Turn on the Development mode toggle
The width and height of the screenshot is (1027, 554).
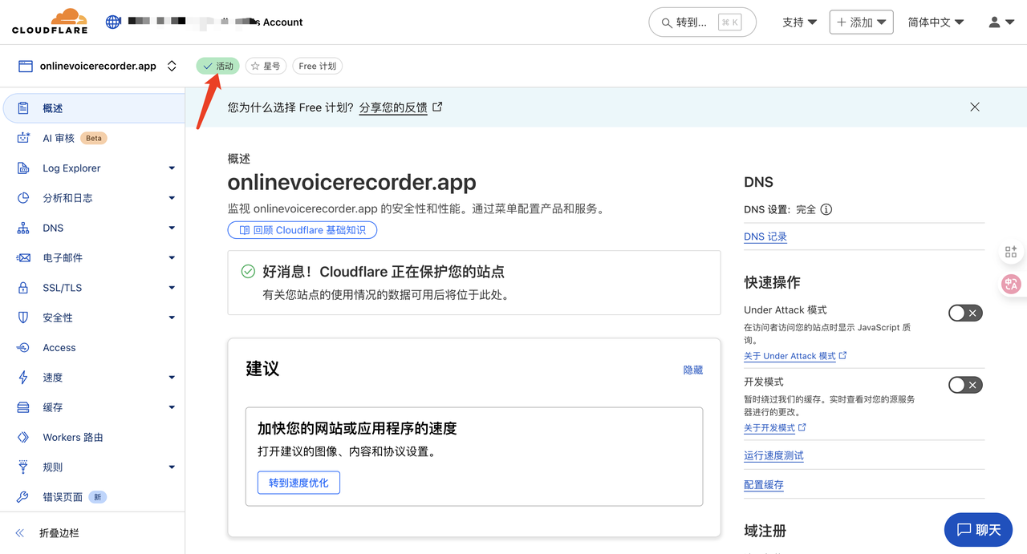coord(964,385)
